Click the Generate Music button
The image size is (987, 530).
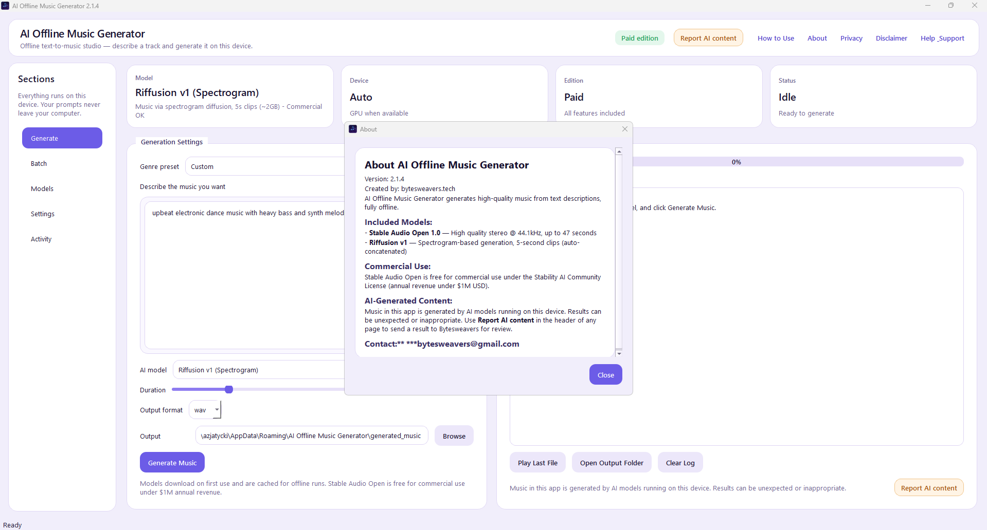click(172, 462)
